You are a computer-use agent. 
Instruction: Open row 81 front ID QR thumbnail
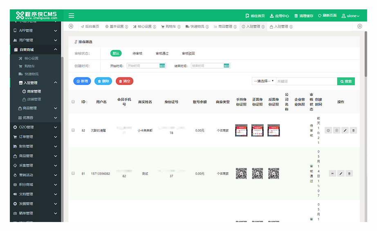(257, 173)
